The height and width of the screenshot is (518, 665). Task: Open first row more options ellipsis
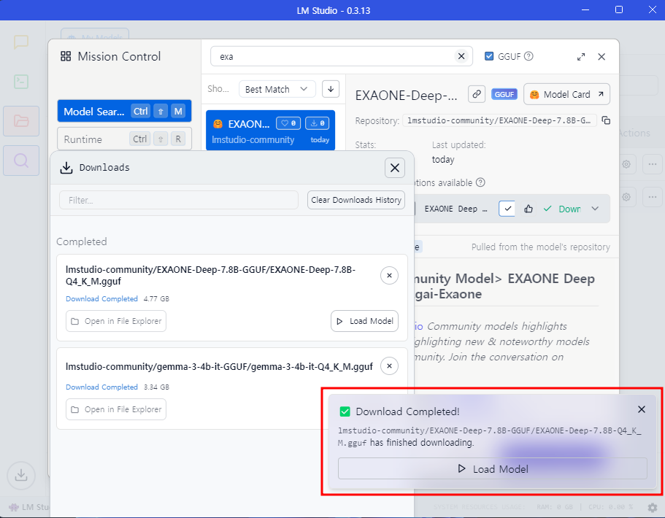[x=653, y=164]
